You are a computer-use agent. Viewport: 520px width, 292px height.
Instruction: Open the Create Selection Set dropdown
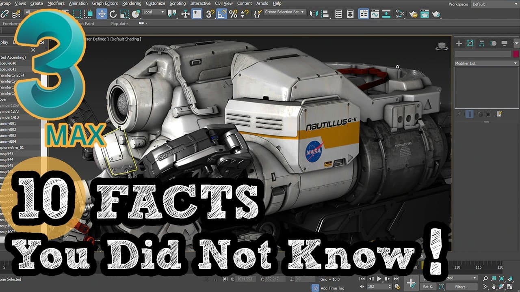(x=284, y=12)
